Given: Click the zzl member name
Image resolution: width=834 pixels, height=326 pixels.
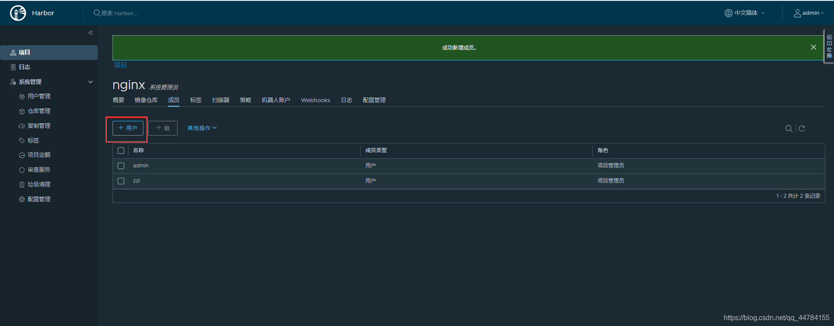Looking at the screenshot, I should point(136,181).
